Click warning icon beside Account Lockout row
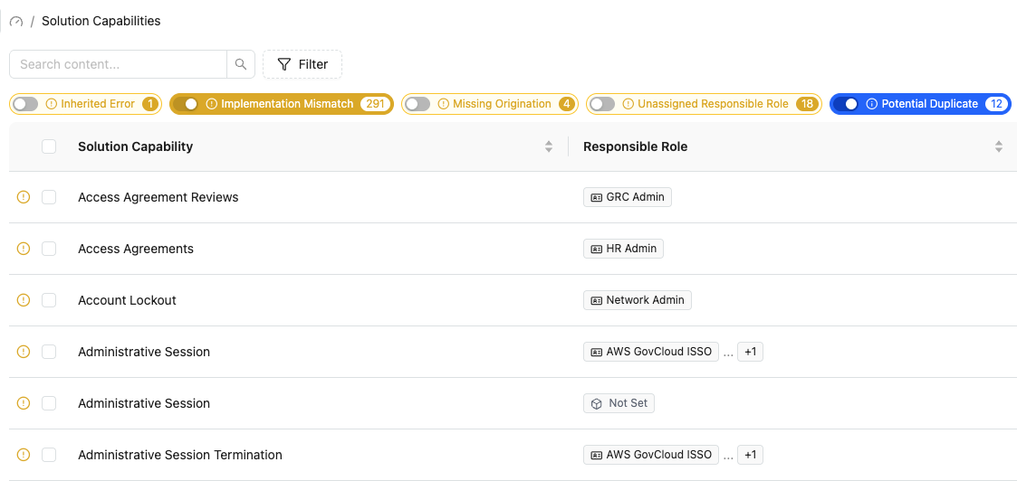1017x481 pixels. coord(24,300)
